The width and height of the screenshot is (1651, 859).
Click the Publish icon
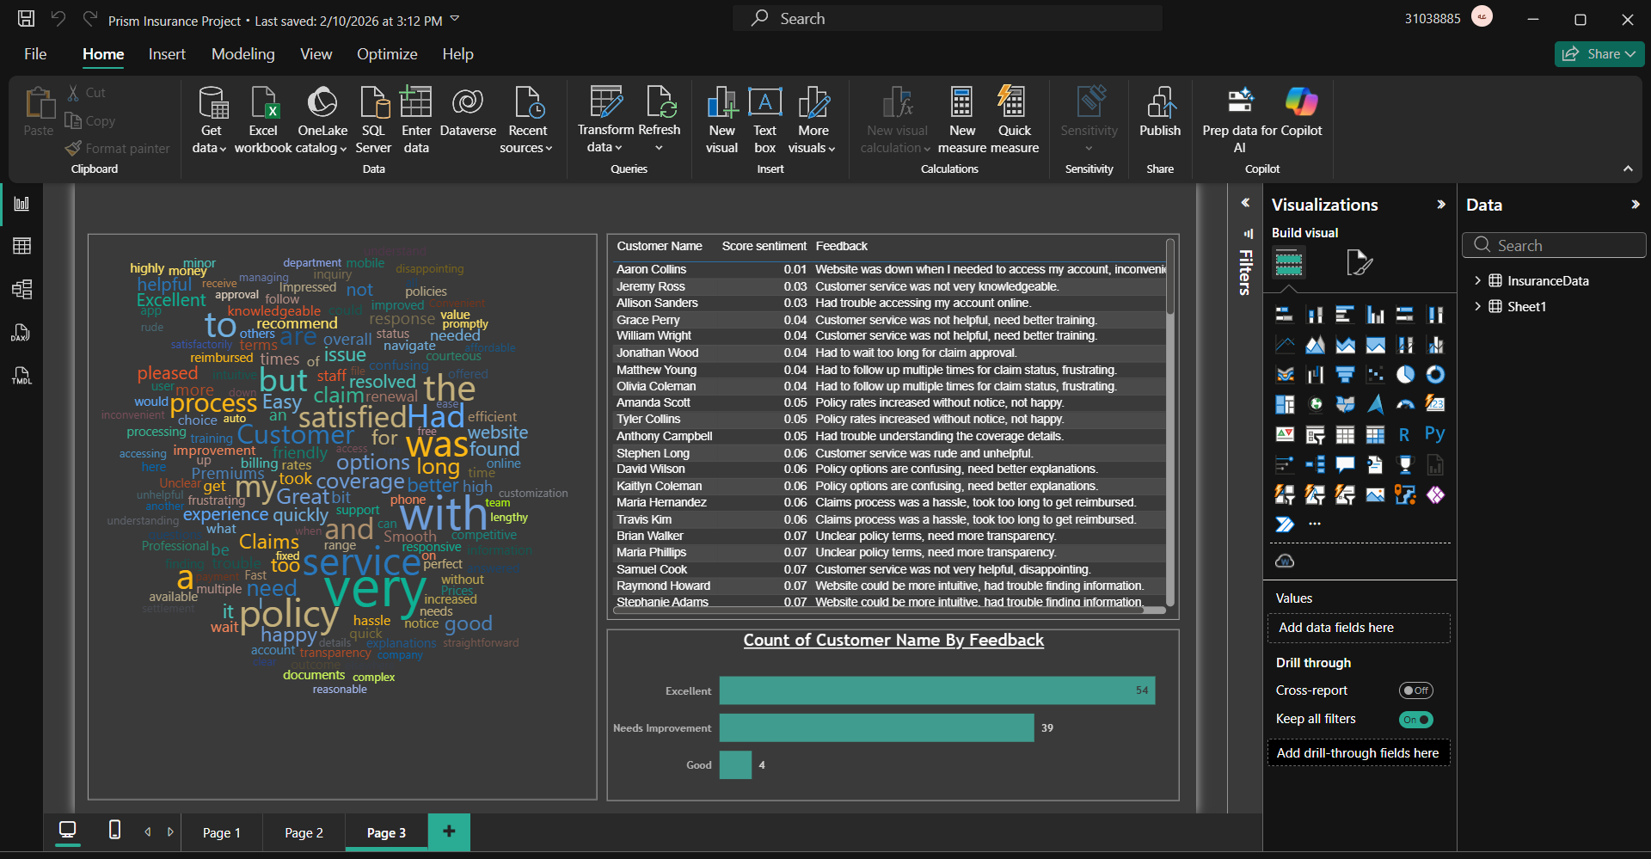pos(1160,104)
